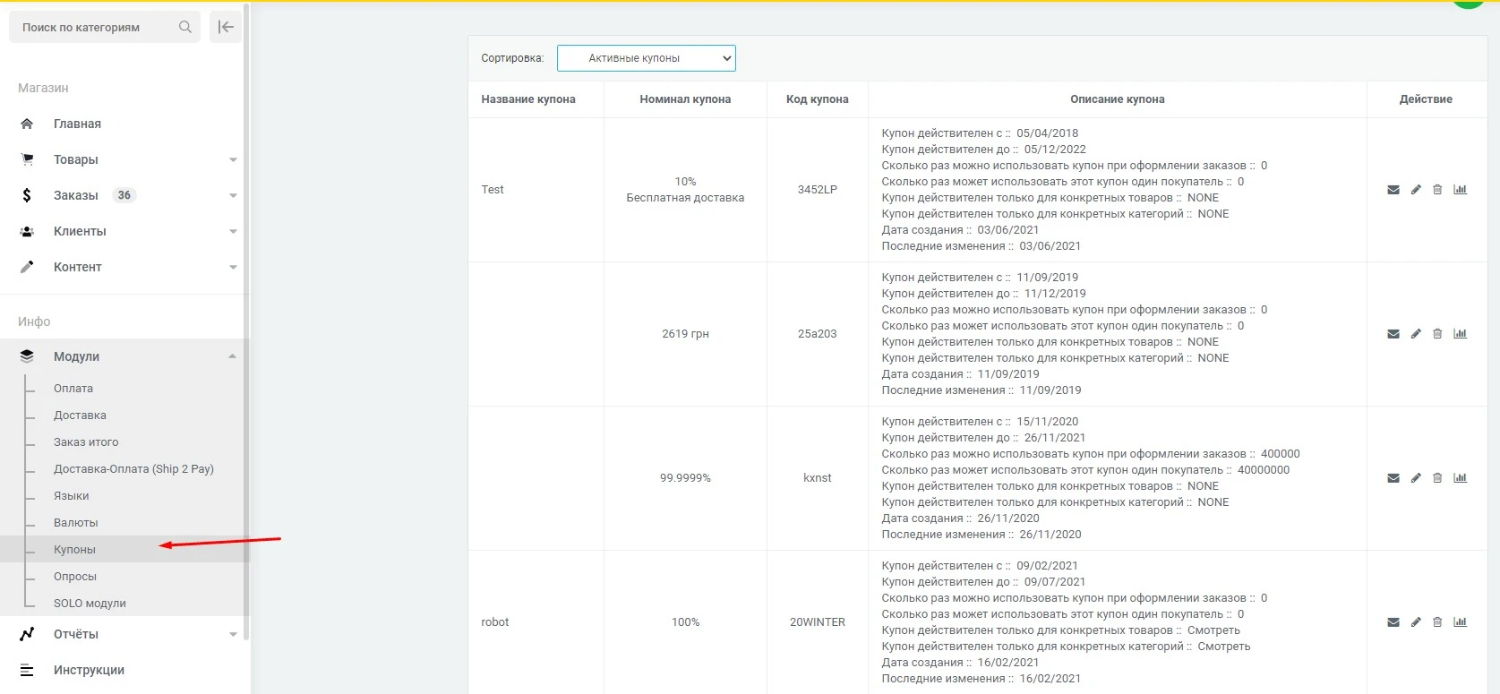1500x694 pixels.
Task: Click the list icon next to Инструкции
Action: (x=27, y=670)
